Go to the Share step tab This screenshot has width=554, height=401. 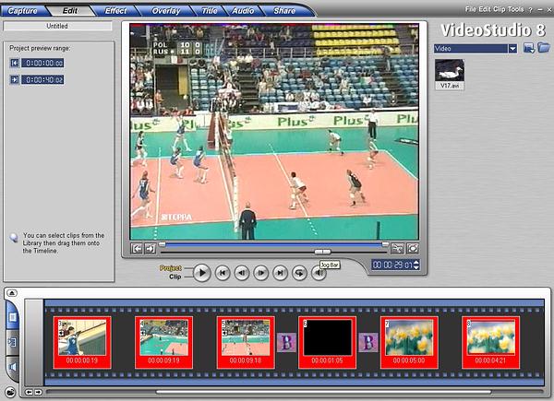[x=284, y=10]
